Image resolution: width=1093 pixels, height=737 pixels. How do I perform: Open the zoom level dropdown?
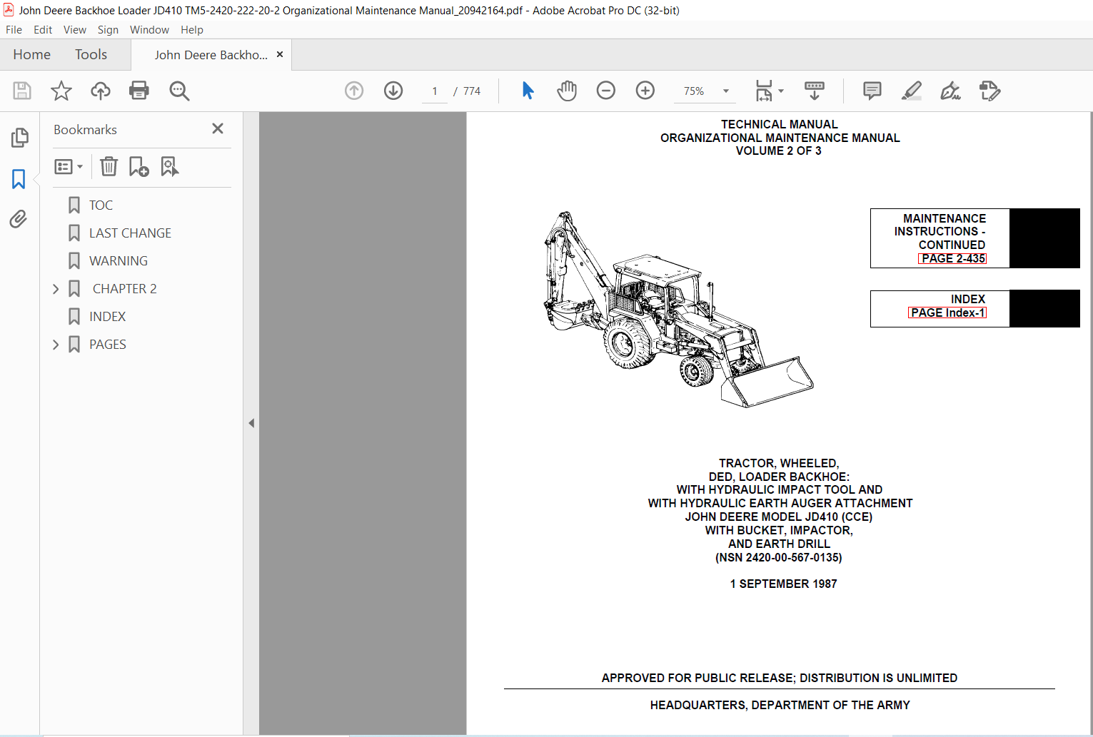[726, 91]
